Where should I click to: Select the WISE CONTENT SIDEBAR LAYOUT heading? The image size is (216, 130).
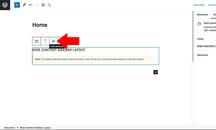(59, 50)
